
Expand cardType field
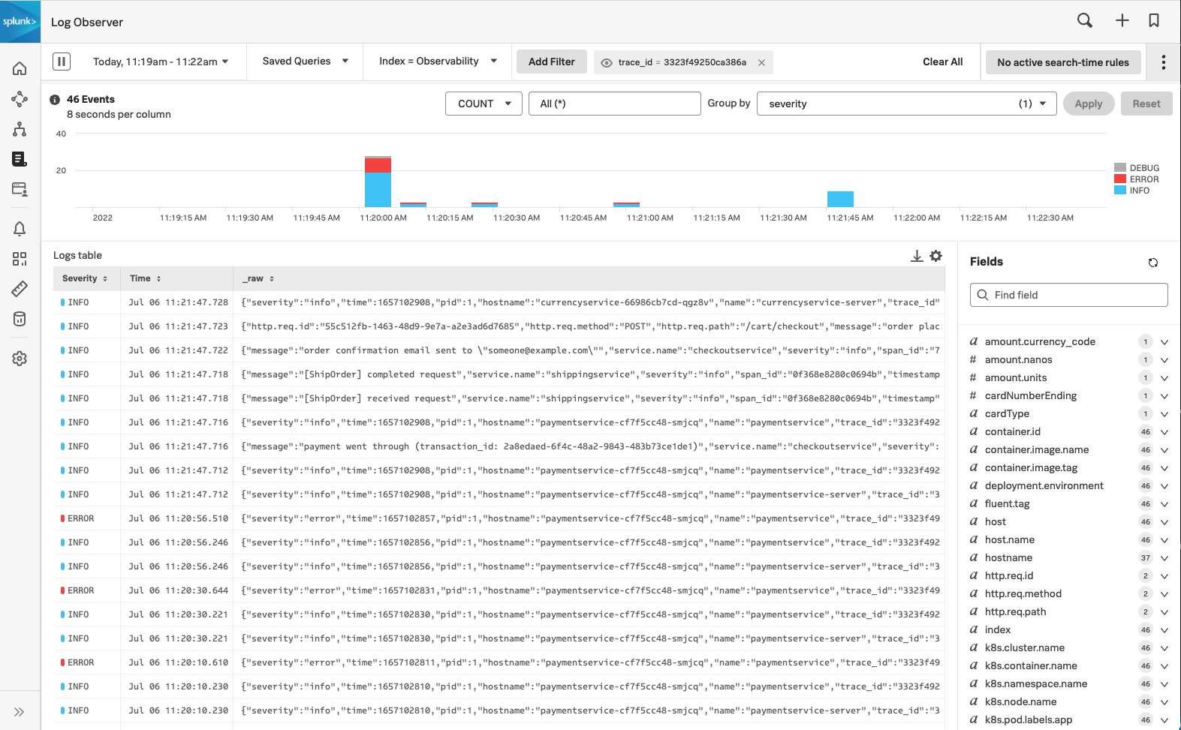click(x=1164, y=414)
